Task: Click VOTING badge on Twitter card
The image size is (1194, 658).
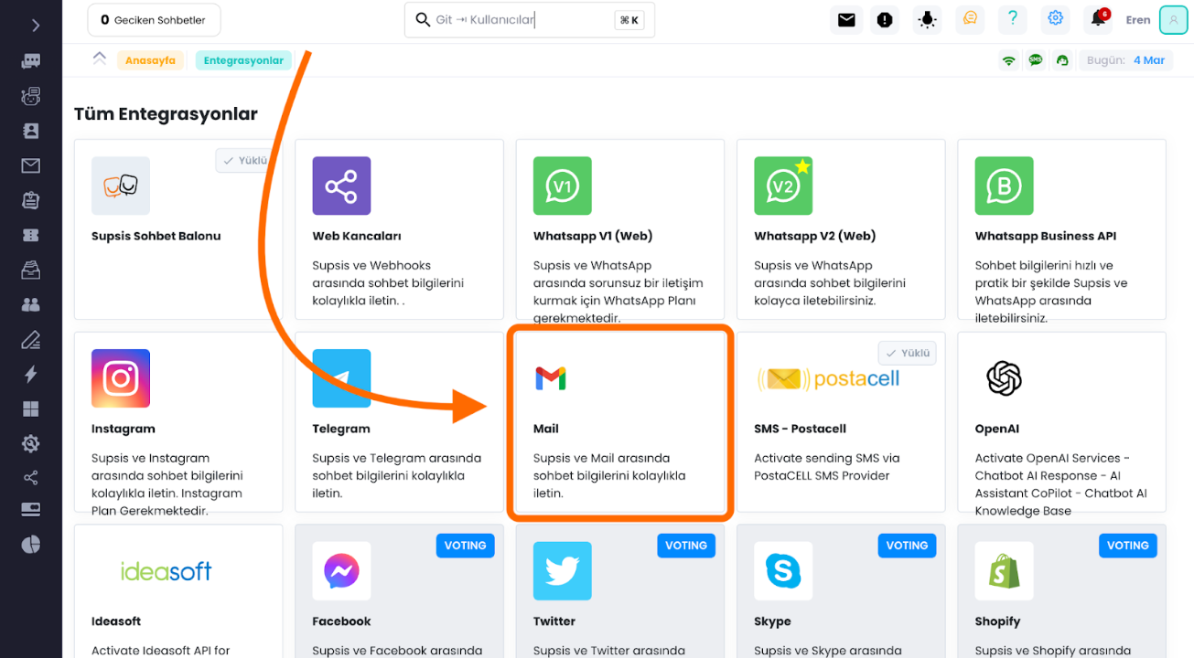Action: pos(686,546)
